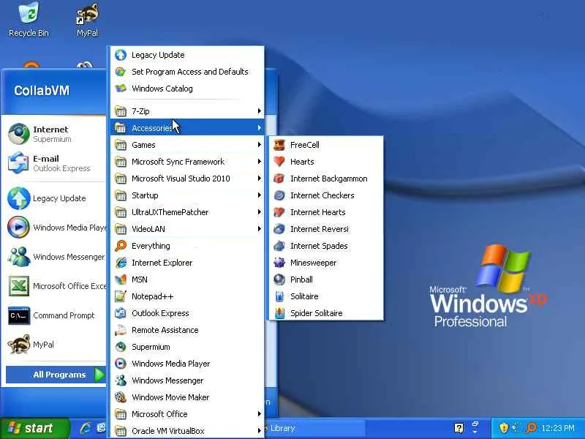
Task: Expand the Games folder
Action: coord(187,145)
